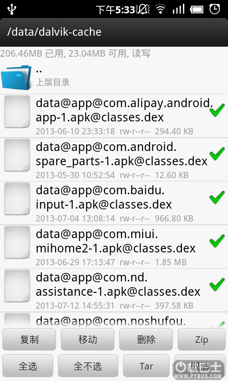Tap the USB connection status icon
Viewport: 228px width, 381px height.
[11, 9]
